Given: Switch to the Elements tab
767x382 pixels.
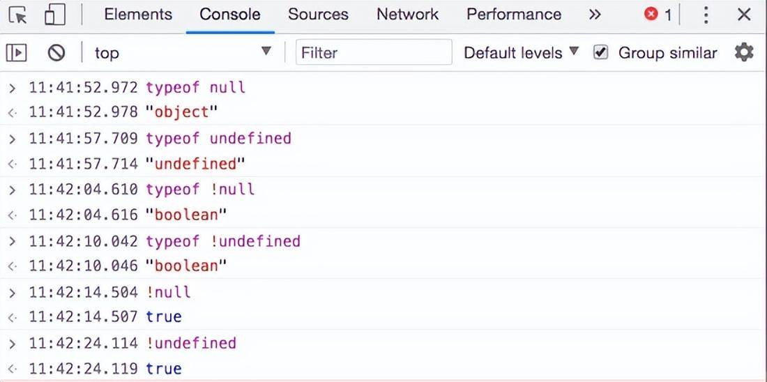Looking at the screenshot, I should 138,15.
